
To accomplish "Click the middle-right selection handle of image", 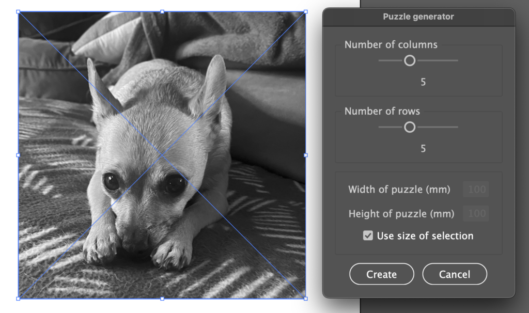I will pos(306,155).
